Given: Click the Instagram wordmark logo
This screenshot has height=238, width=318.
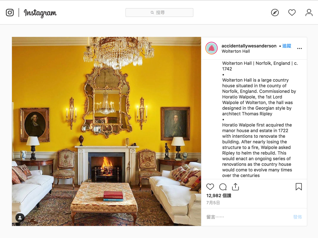Looking at the screenshot, I should click(x=40, y=13).
